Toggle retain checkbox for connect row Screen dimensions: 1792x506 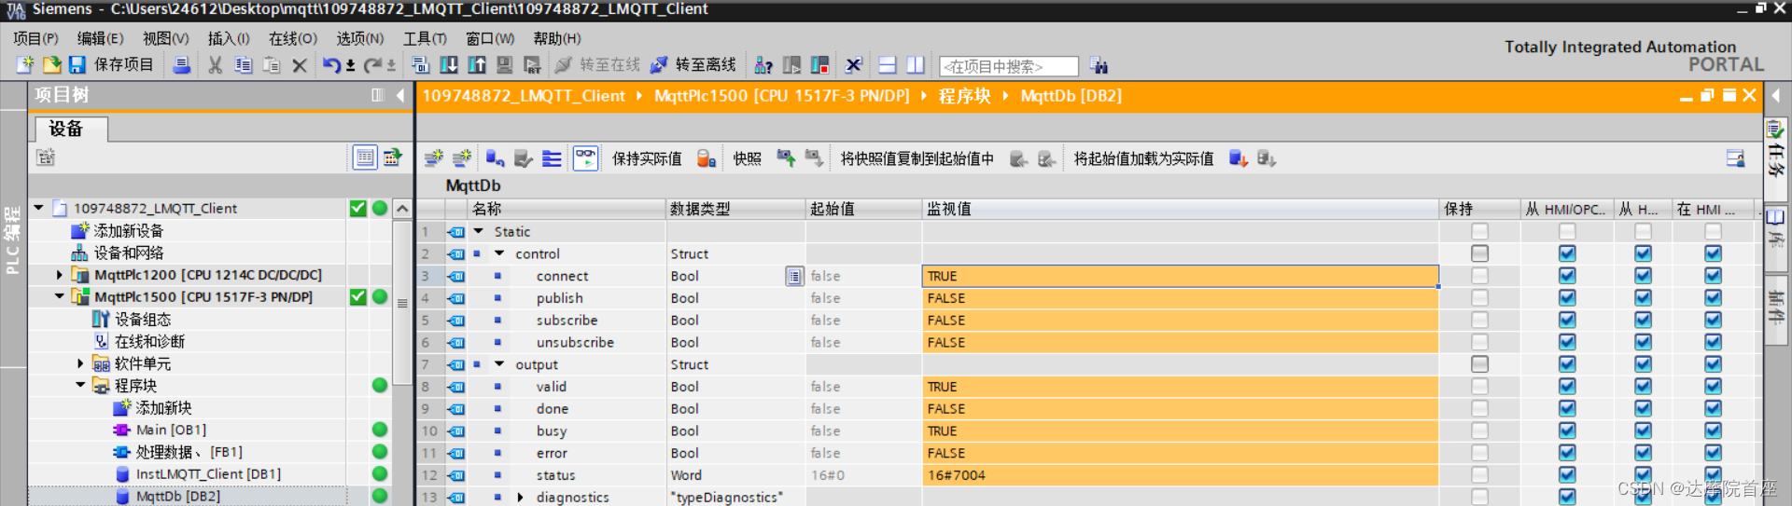coord(1479,276)
